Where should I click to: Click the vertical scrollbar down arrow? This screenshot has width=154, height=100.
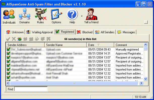coord(145,79)
